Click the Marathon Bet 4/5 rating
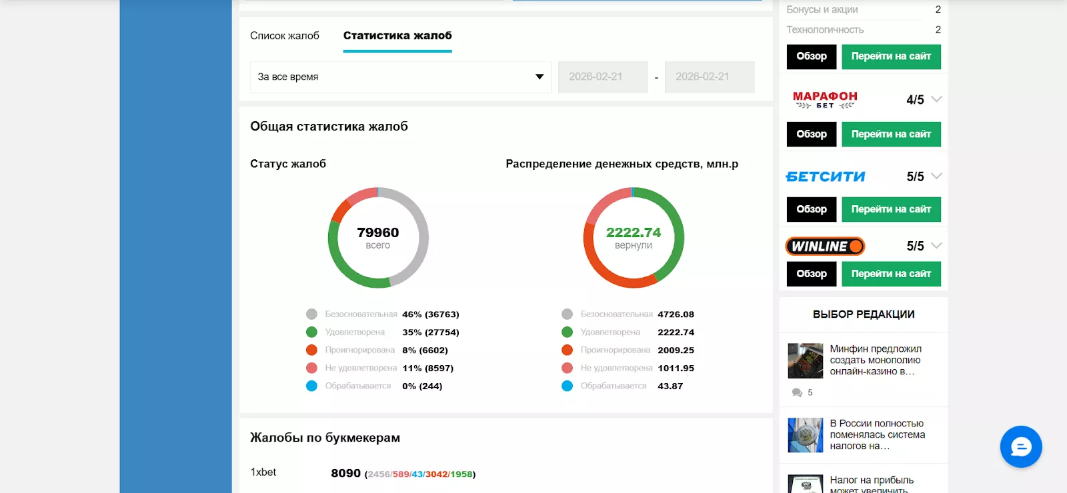The width and height of the screenshot is (1067, 493). 915,100
